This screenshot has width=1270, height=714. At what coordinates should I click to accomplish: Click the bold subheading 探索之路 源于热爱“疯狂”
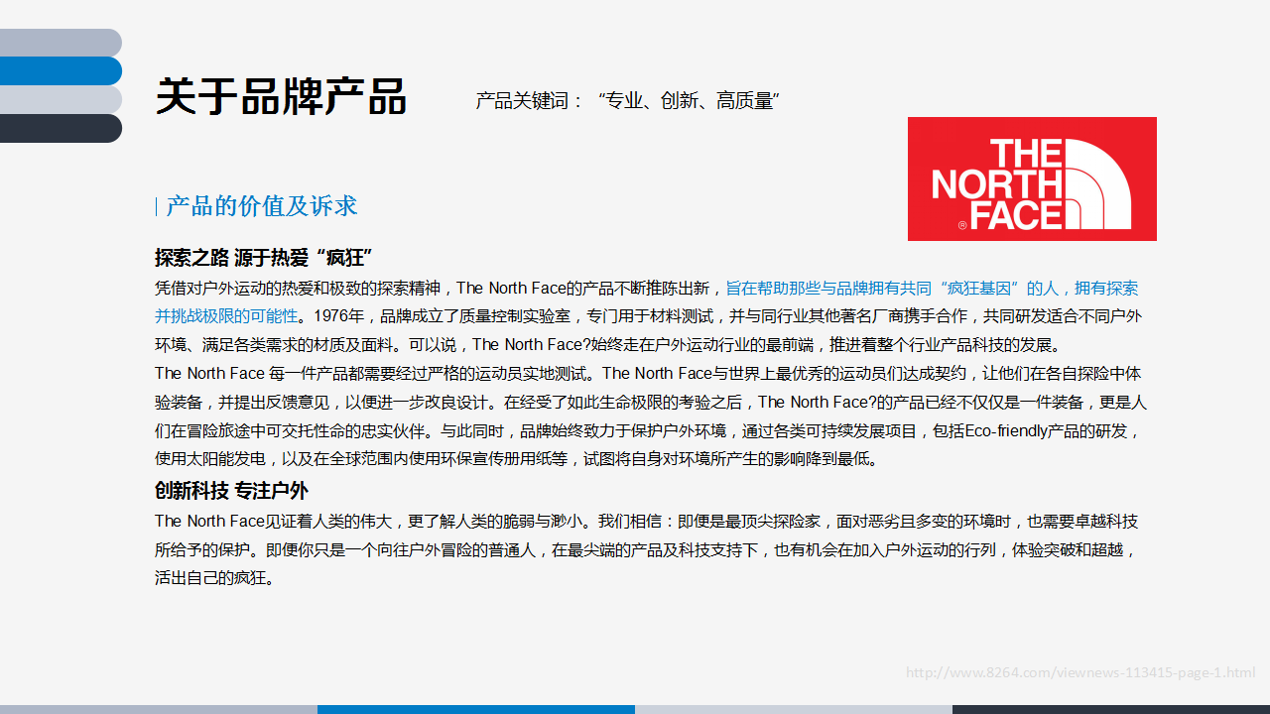[x=264, y=258]
